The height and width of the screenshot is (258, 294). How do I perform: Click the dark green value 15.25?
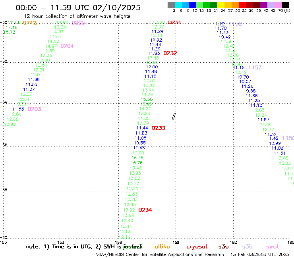(x=137, y=158)
